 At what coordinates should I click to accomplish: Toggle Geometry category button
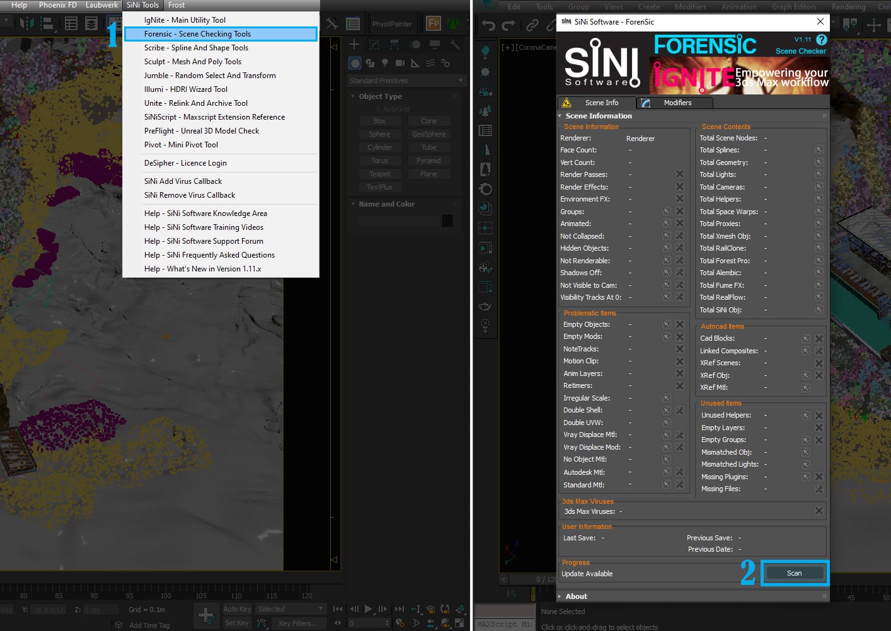(x=355, y=63)
